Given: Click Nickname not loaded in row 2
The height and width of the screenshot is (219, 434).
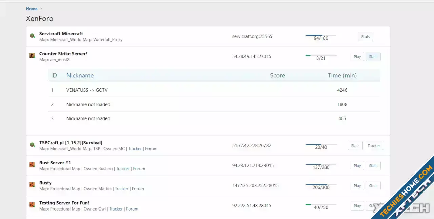Looking at the screenshot, I should 88,104.
